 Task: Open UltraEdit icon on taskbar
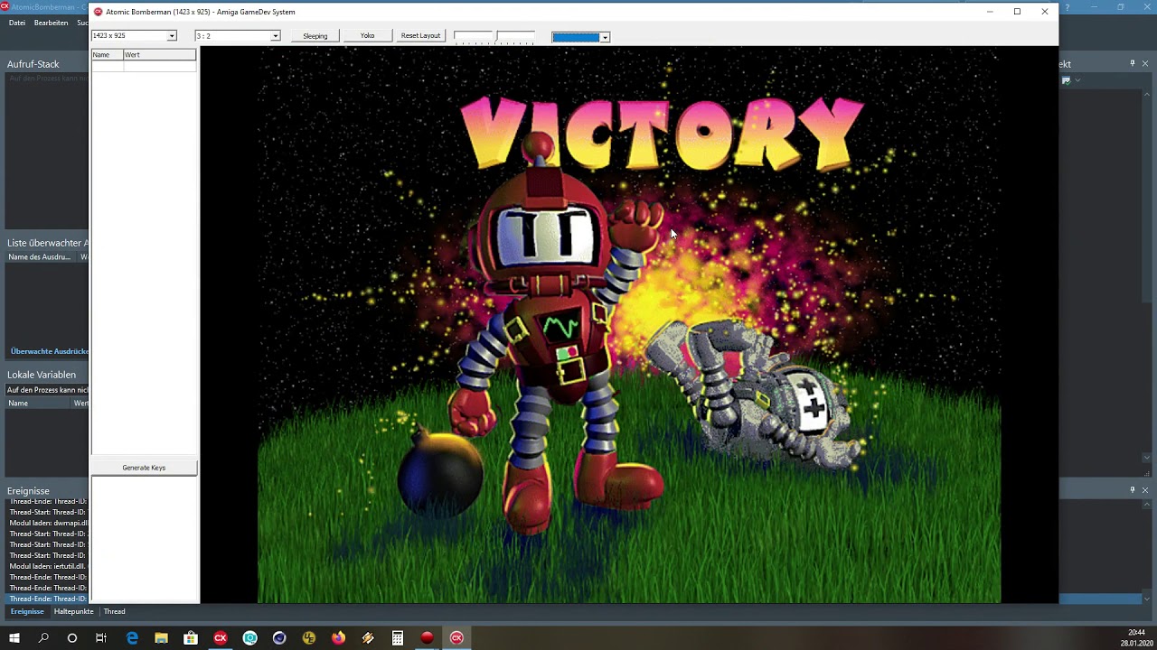(309, 638)
